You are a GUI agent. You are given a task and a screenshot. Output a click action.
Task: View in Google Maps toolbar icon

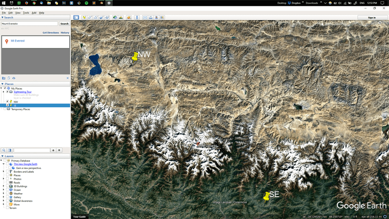(162, 17)
